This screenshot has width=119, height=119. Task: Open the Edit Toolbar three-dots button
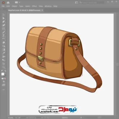click(4, 90)
